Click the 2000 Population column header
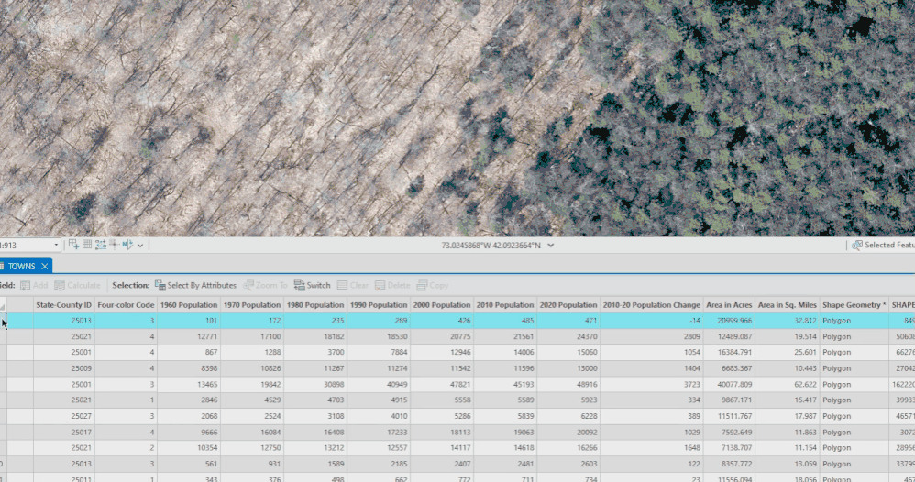This screenshot has height=482, width=915. (x=442, y=305)
